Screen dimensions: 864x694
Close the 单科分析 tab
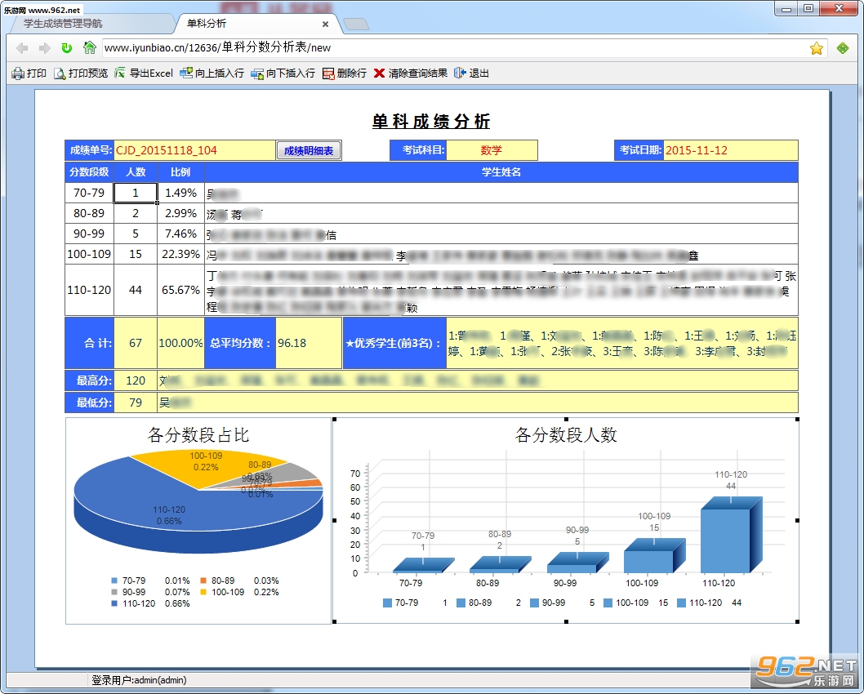pyautogui.click(x=325, y=24)
